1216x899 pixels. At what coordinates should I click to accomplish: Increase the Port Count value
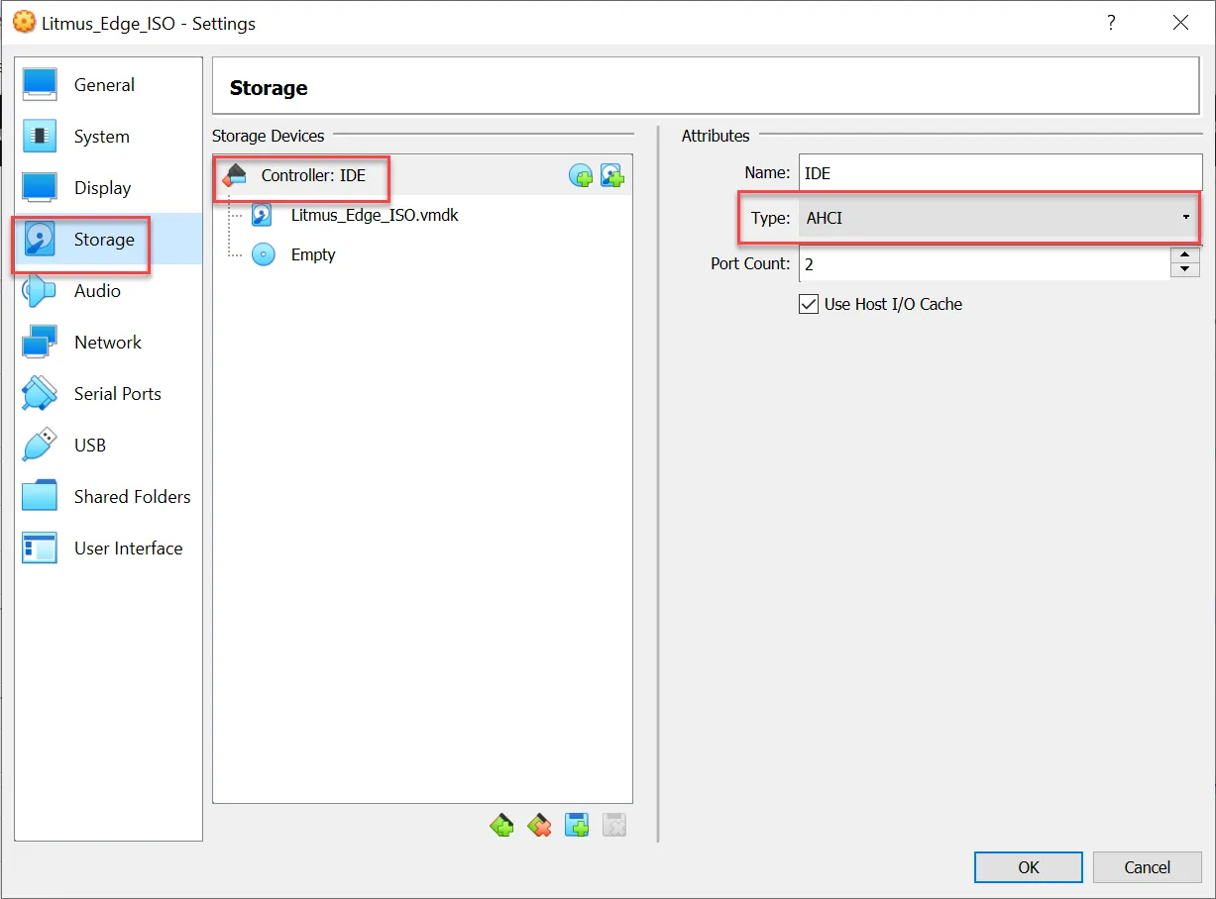[x=1185, y=255]
